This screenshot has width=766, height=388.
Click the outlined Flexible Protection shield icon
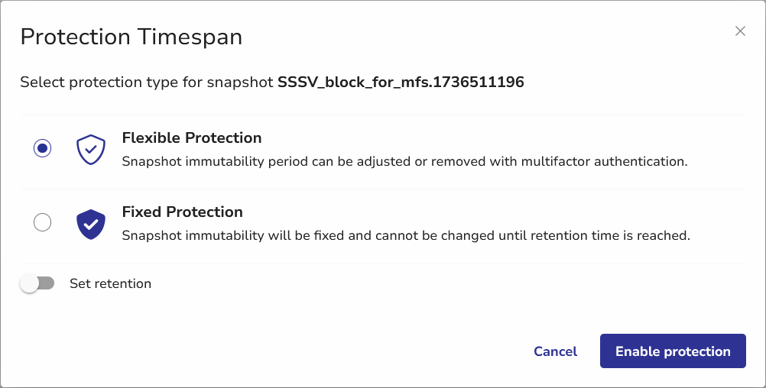[x=91, y=150]
